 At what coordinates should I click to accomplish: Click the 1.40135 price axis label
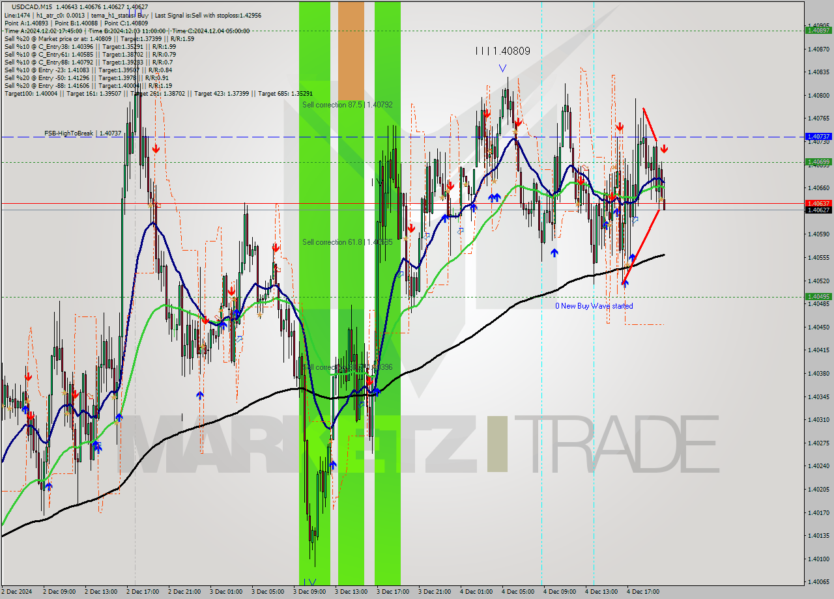pyautogui.click(x=818, y=535)
